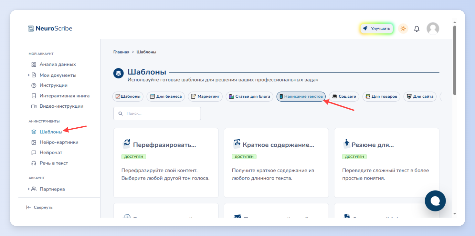Viewport: 475px width, 236px height.
Task: Open the Резюме для template card
Action: 386,163
